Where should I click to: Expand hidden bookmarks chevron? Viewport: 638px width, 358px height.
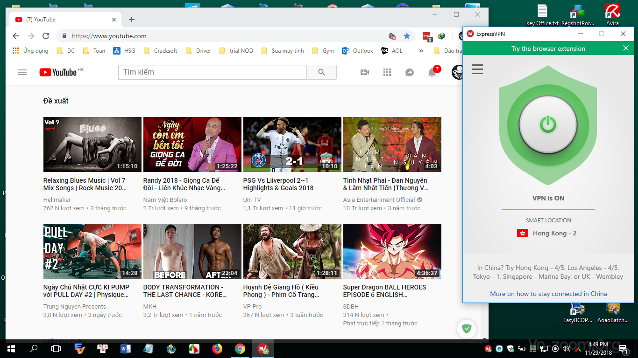(x=421, y=51)
